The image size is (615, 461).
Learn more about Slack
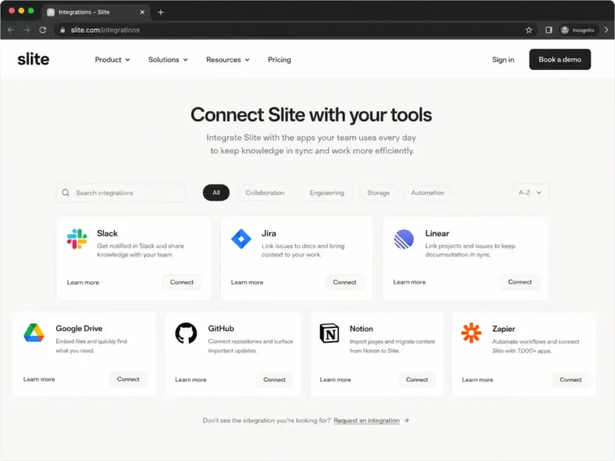[83, 282]
